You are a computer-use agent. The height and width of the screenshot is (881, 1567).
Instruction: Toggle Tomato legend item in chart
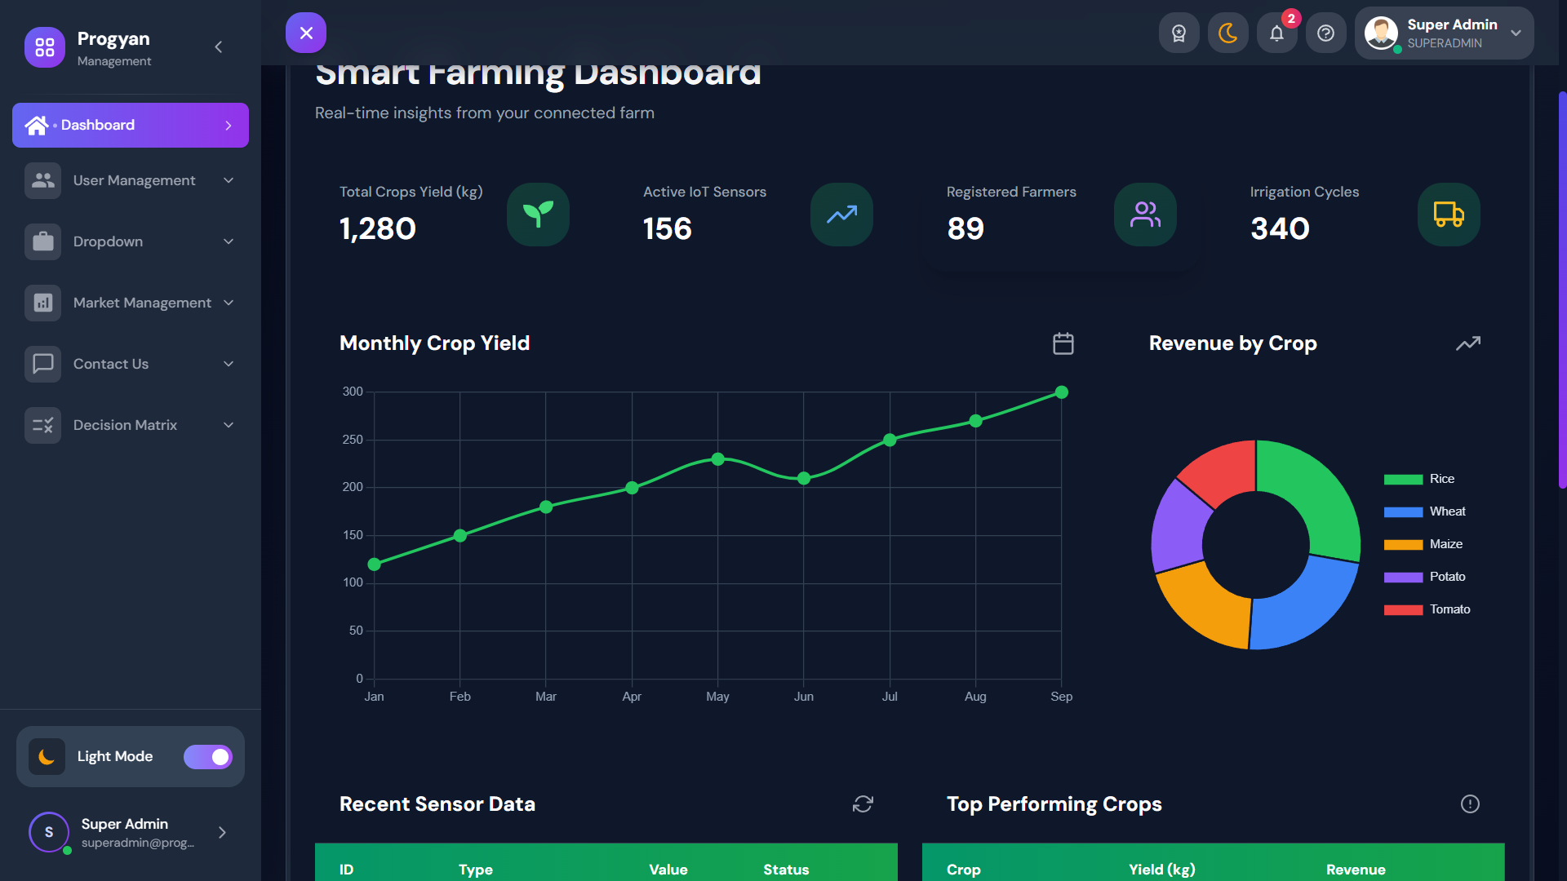pos(1449,609)
